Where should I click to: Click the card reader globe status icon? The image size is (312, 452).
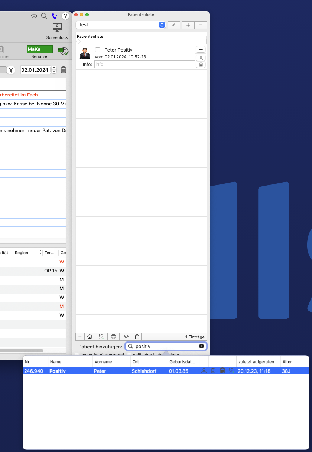[63, 51]
